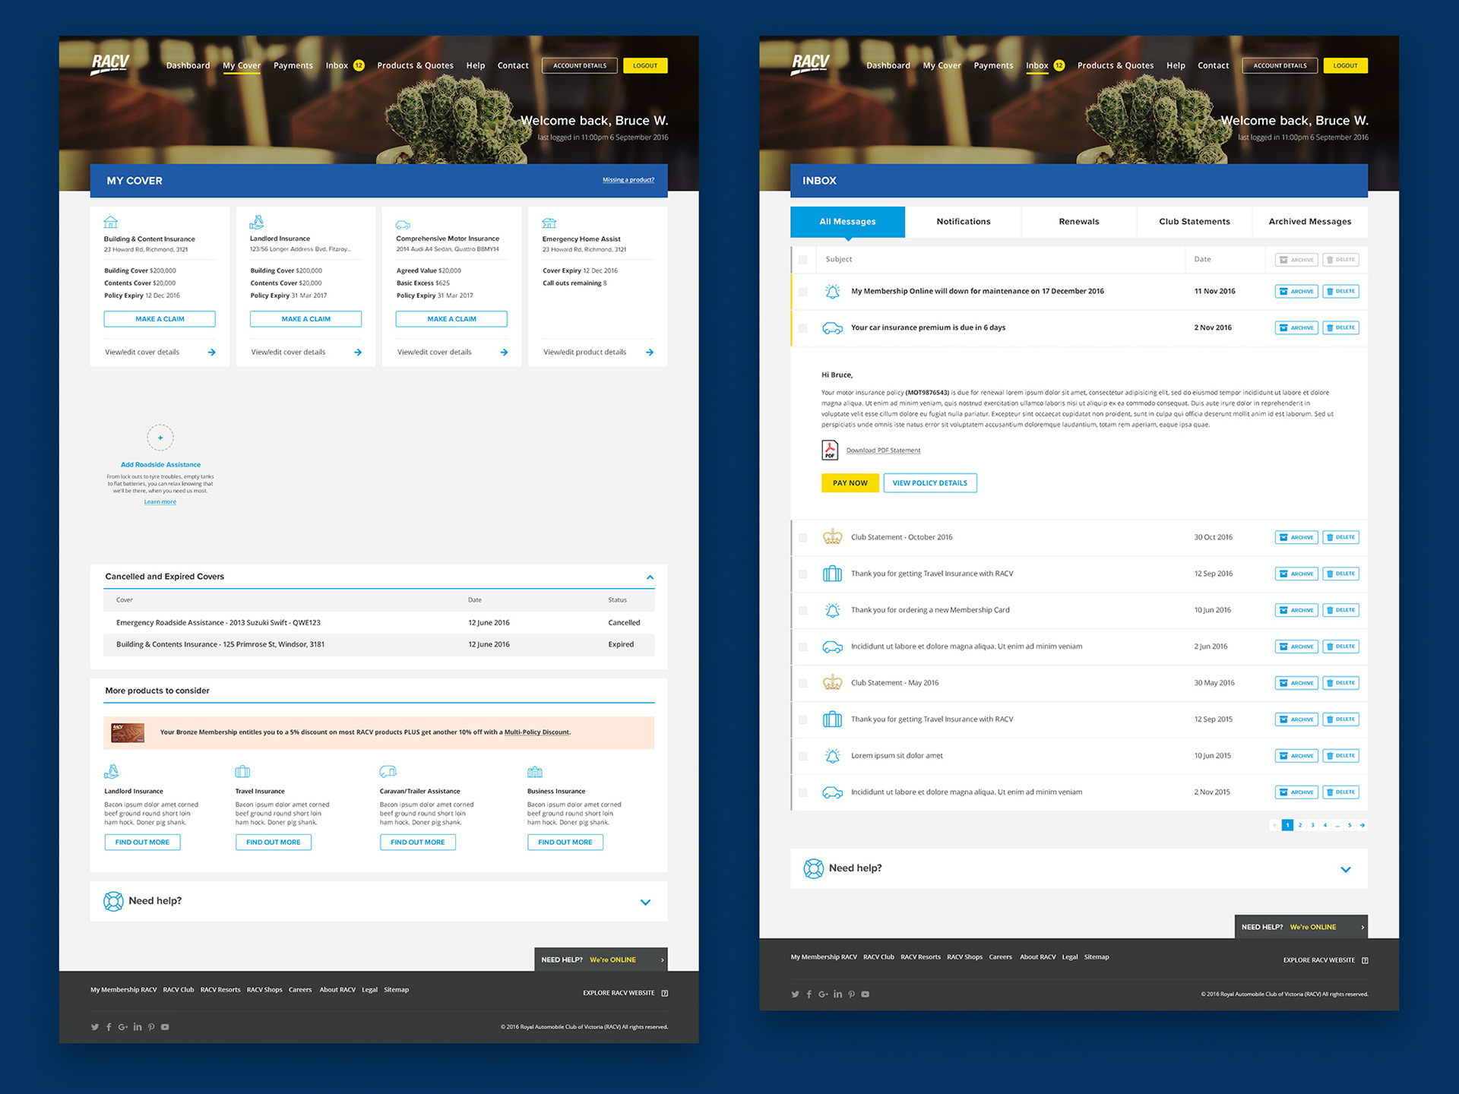Archive the car insurance premium due message

click(x=1296, y=328)
